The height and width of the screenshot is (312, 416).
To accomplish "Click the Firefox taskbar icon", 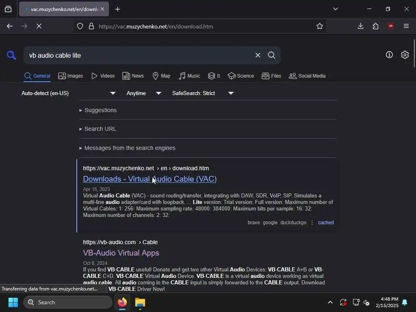I will coord(122,302).
